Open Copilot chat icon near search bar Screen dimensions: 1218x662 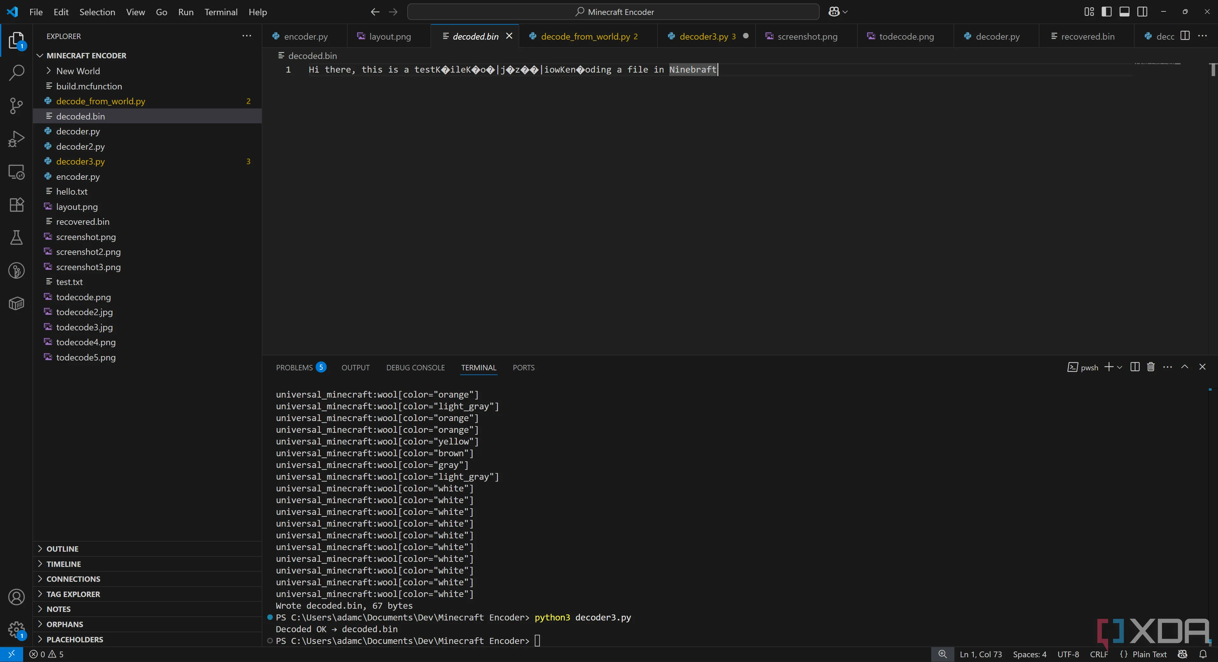(x=834, y=12)
